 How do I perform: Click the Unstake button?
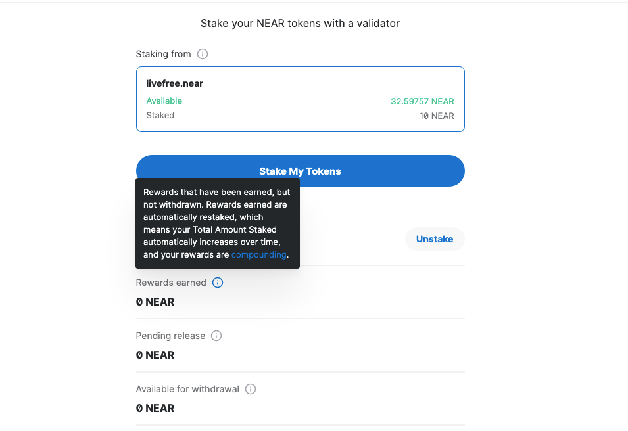(435, 239)
